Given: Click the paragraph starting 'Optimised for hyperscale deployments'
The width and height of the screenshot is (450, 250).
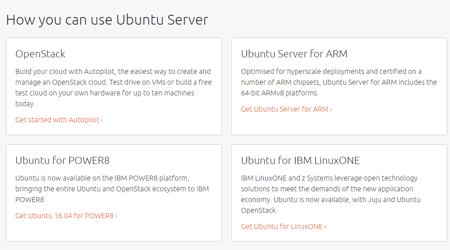Looking at the screenshot, I should tap(339, 82).
